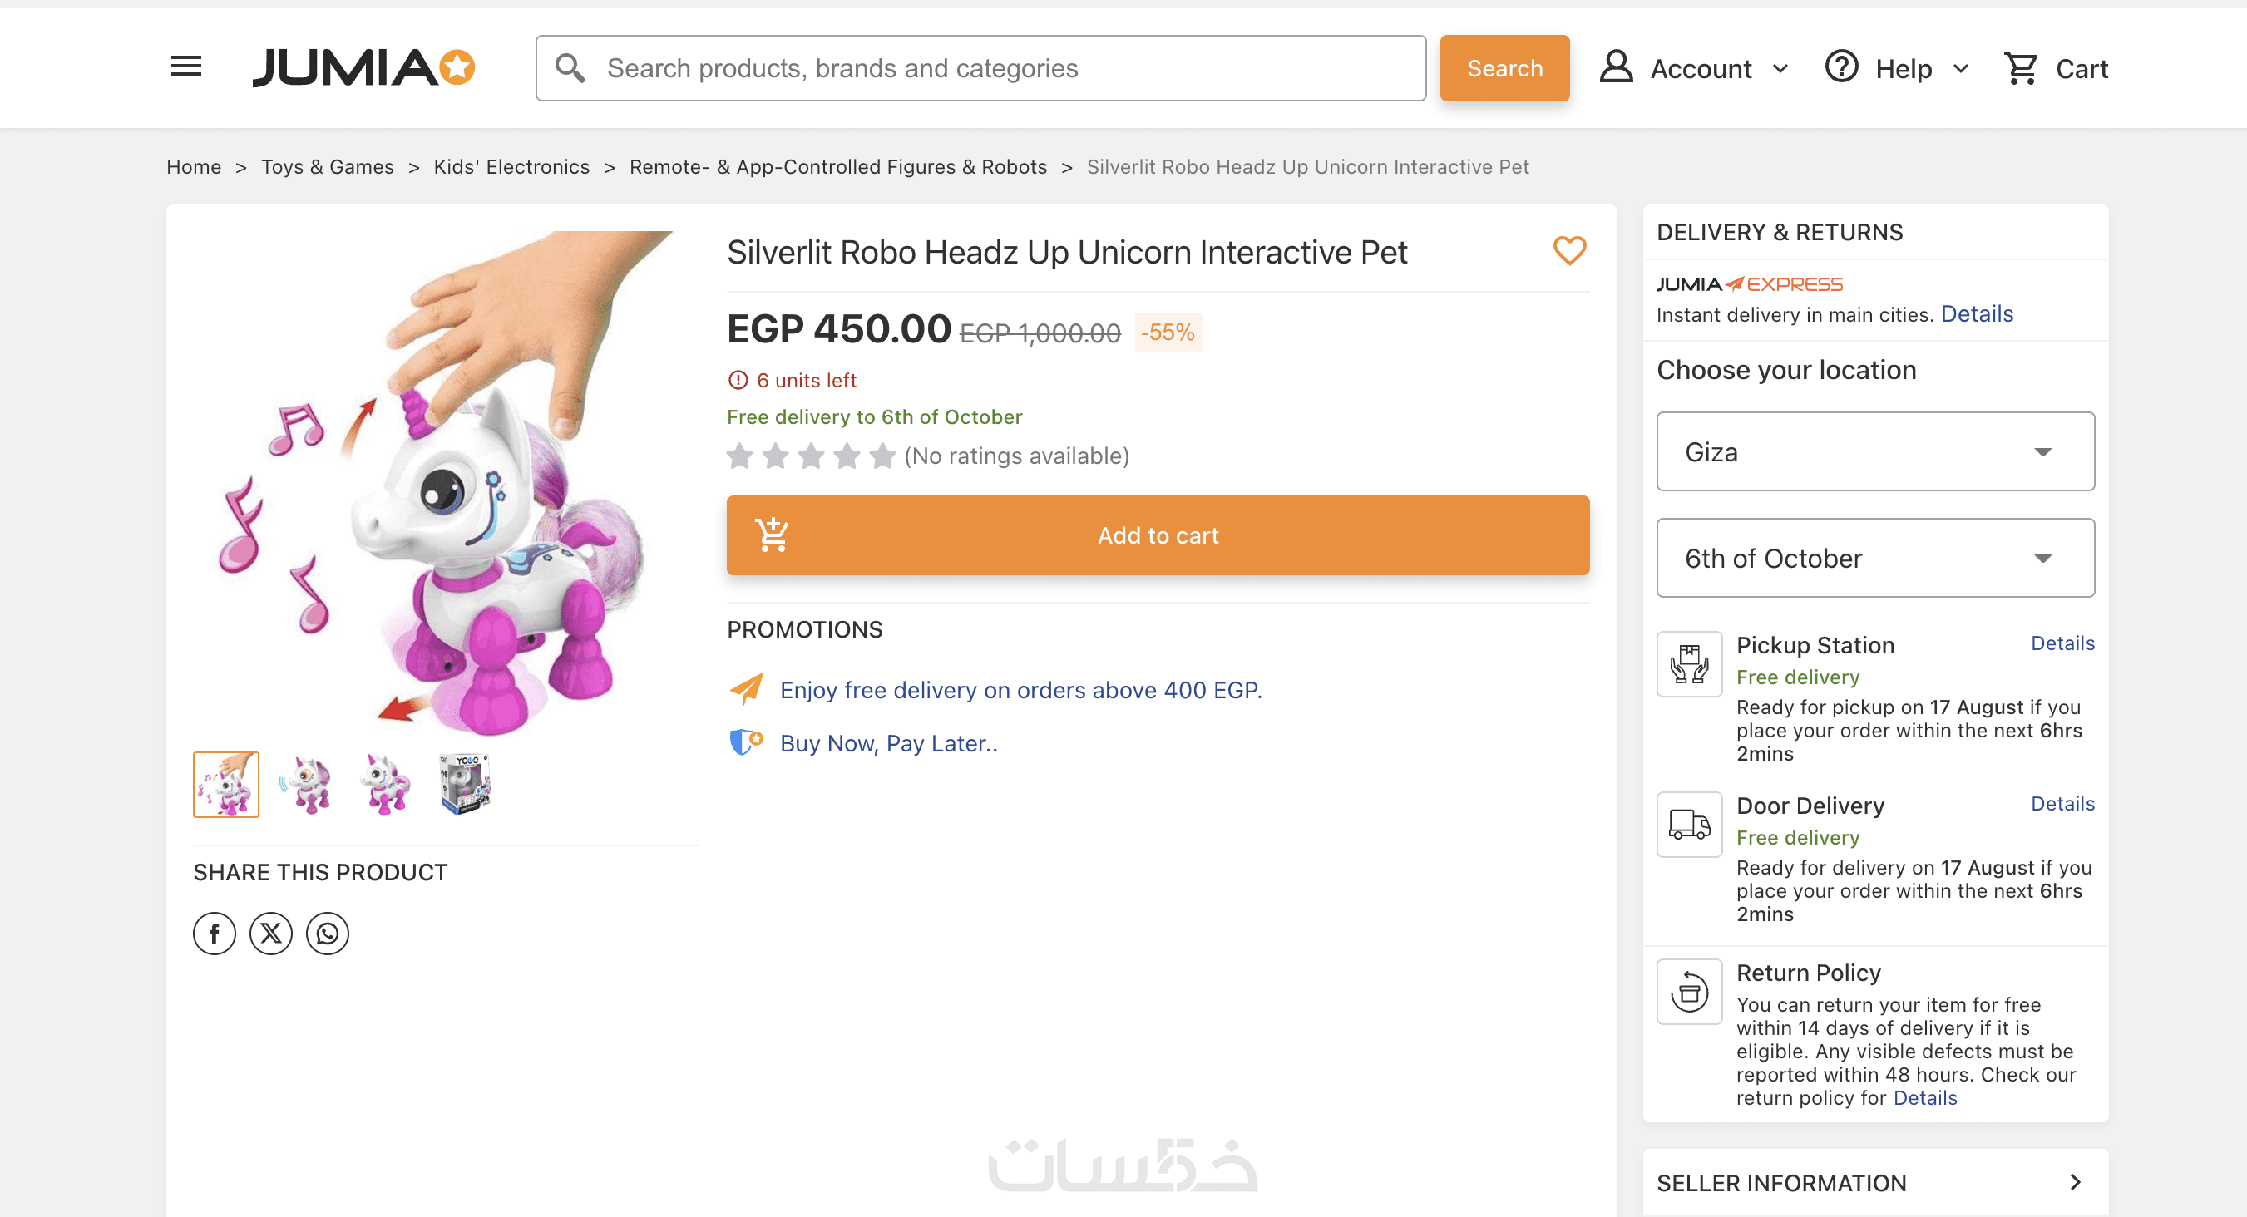2247x1217 pixels.
Task: Share product on Facebook
Action: coord(215,934)
